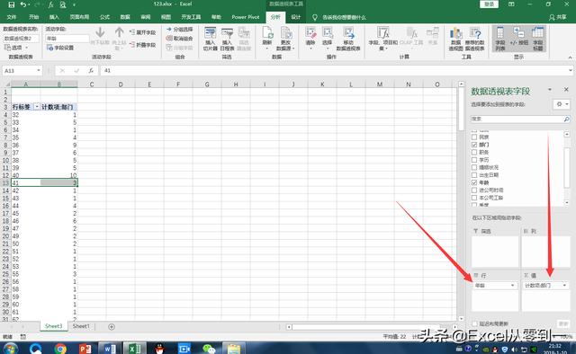Open PowerPoint from the taskbar
The height and width of the screenshot is (354, 576).
point(85,348)
